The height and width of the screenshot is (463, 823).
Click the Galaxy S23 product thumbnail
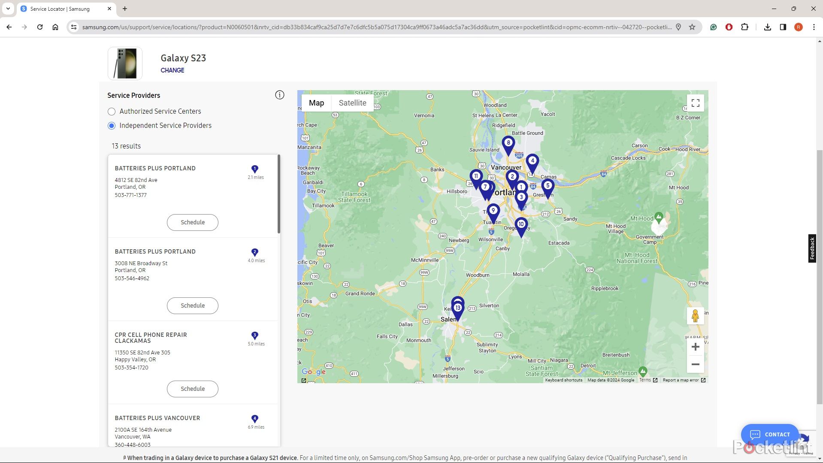coord(125,64)
